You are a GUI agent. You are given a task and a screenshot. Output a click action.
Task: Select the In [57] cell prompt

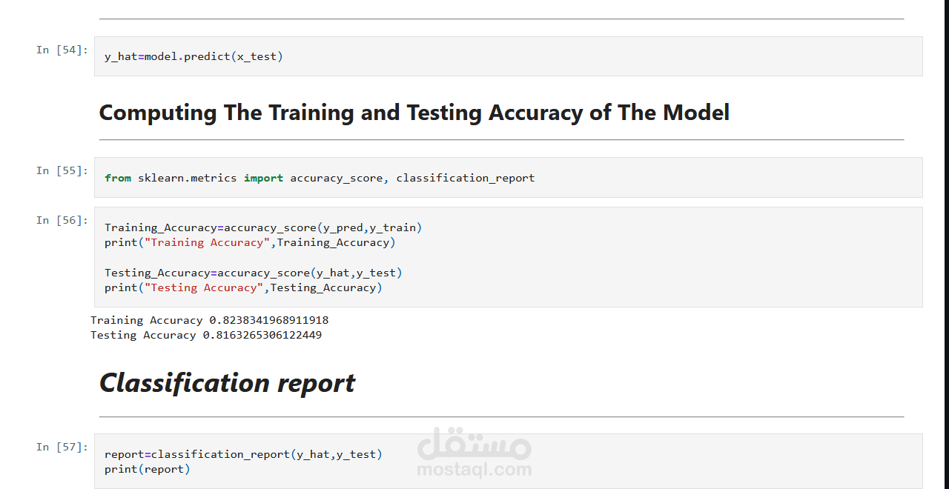click(62, 447)
